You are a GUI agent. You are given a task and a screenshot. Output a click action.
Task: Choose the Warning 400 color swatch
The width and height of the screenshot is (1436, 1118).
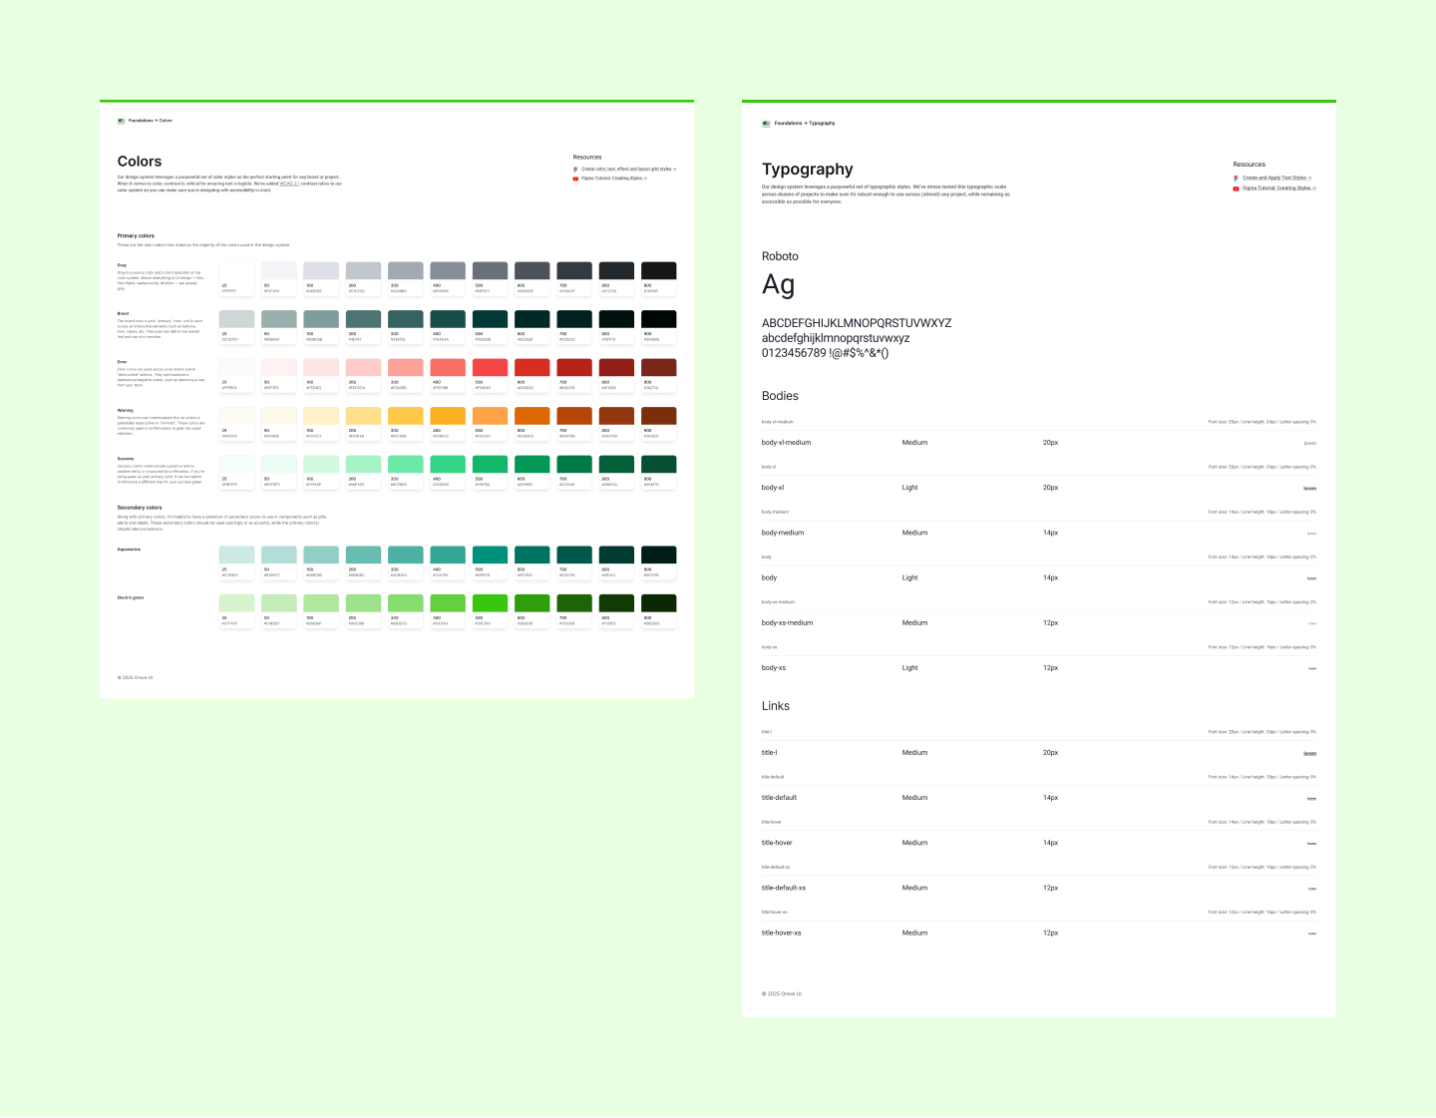(448, 416)
